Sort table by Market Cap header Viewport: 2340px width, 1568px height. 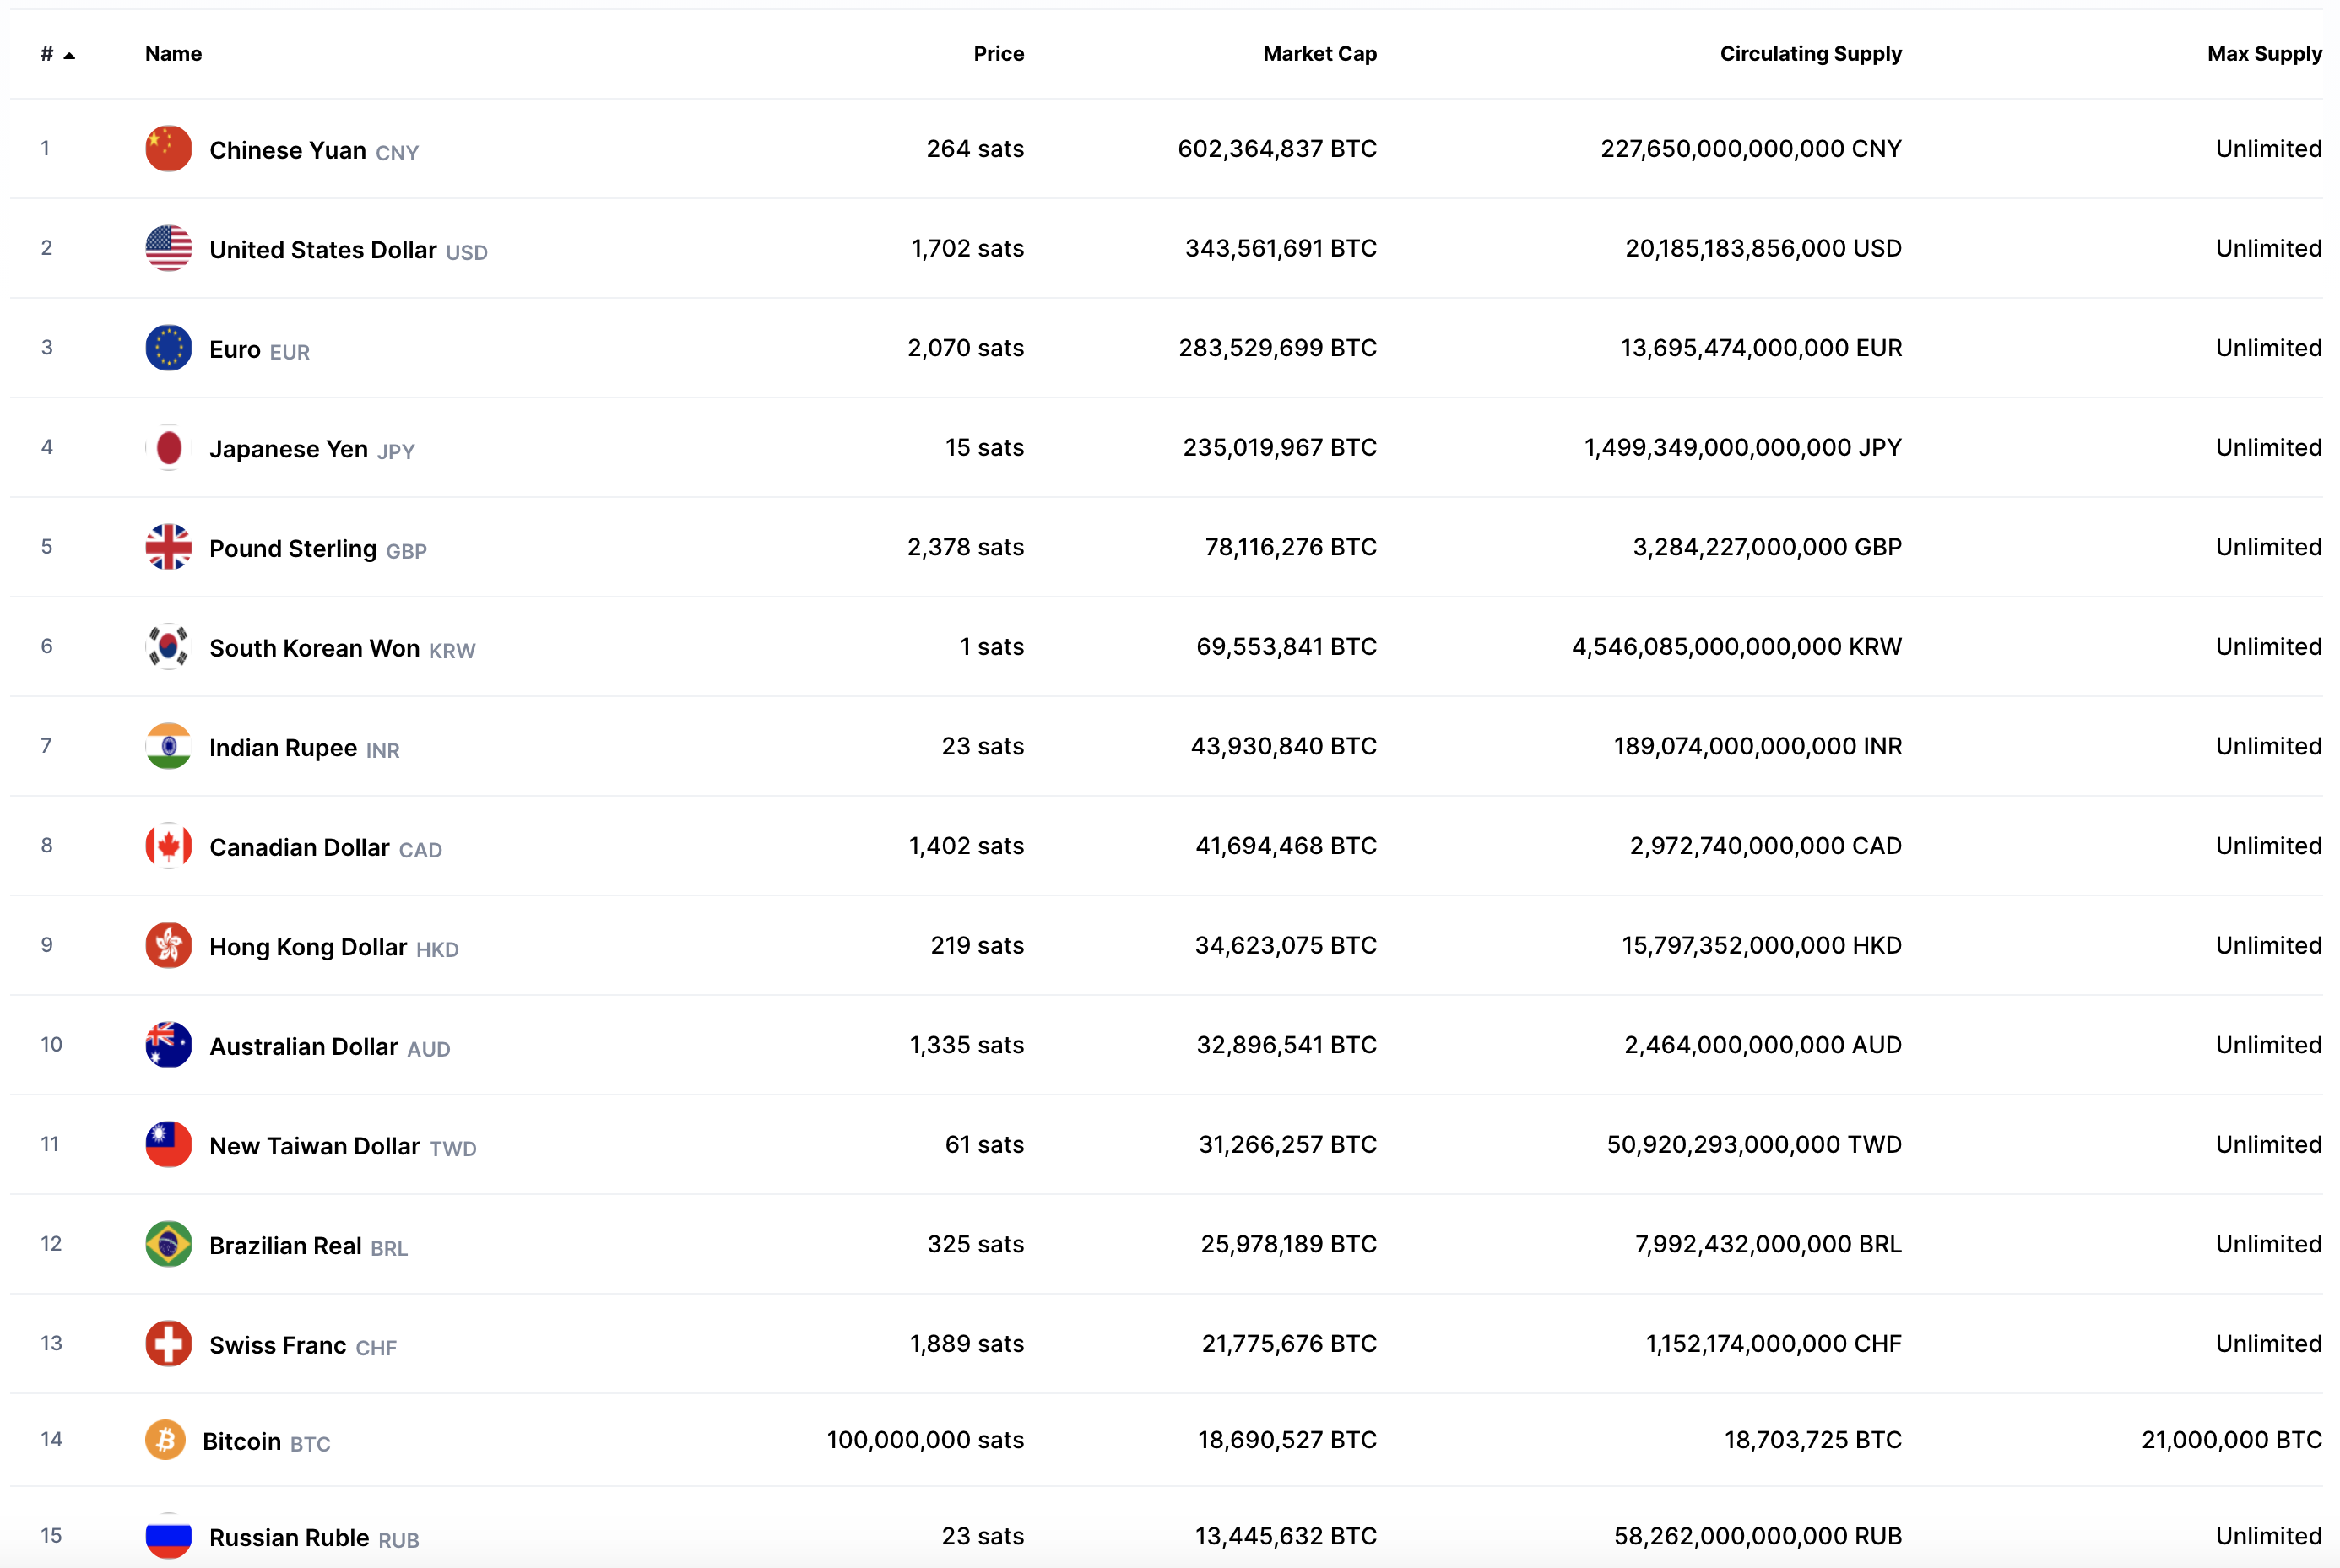point(1319,54)
